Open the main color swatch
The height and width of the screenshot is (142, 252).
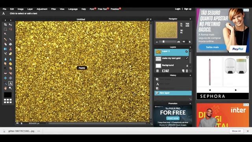tap(8, 95)
